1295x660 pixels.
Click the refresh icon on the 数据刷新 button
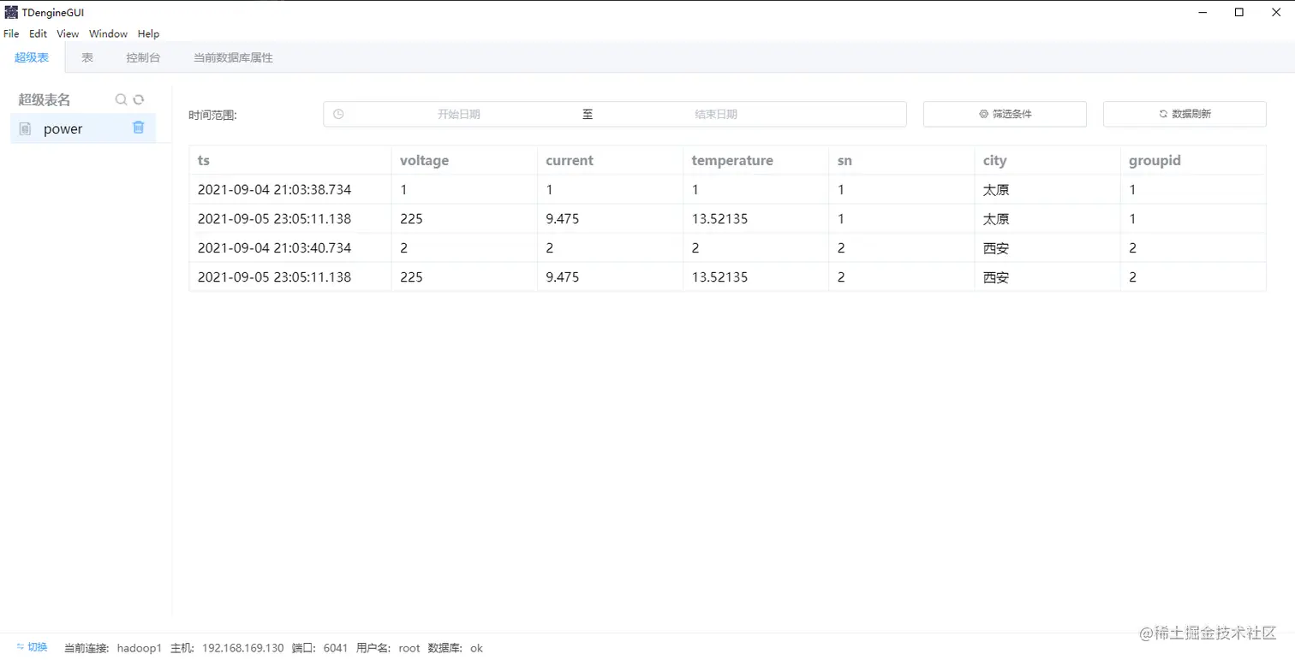(1161, 113)
